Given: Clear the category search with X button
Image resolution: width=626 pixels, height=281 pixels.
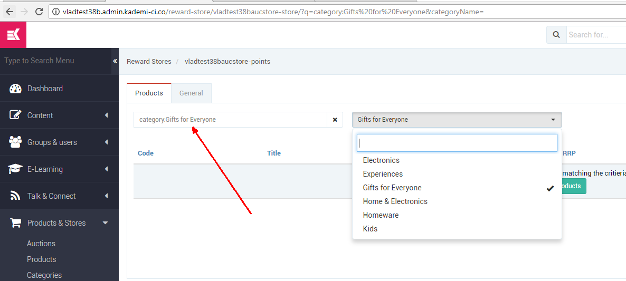Looking at the screenshot, I should (335, 120).
